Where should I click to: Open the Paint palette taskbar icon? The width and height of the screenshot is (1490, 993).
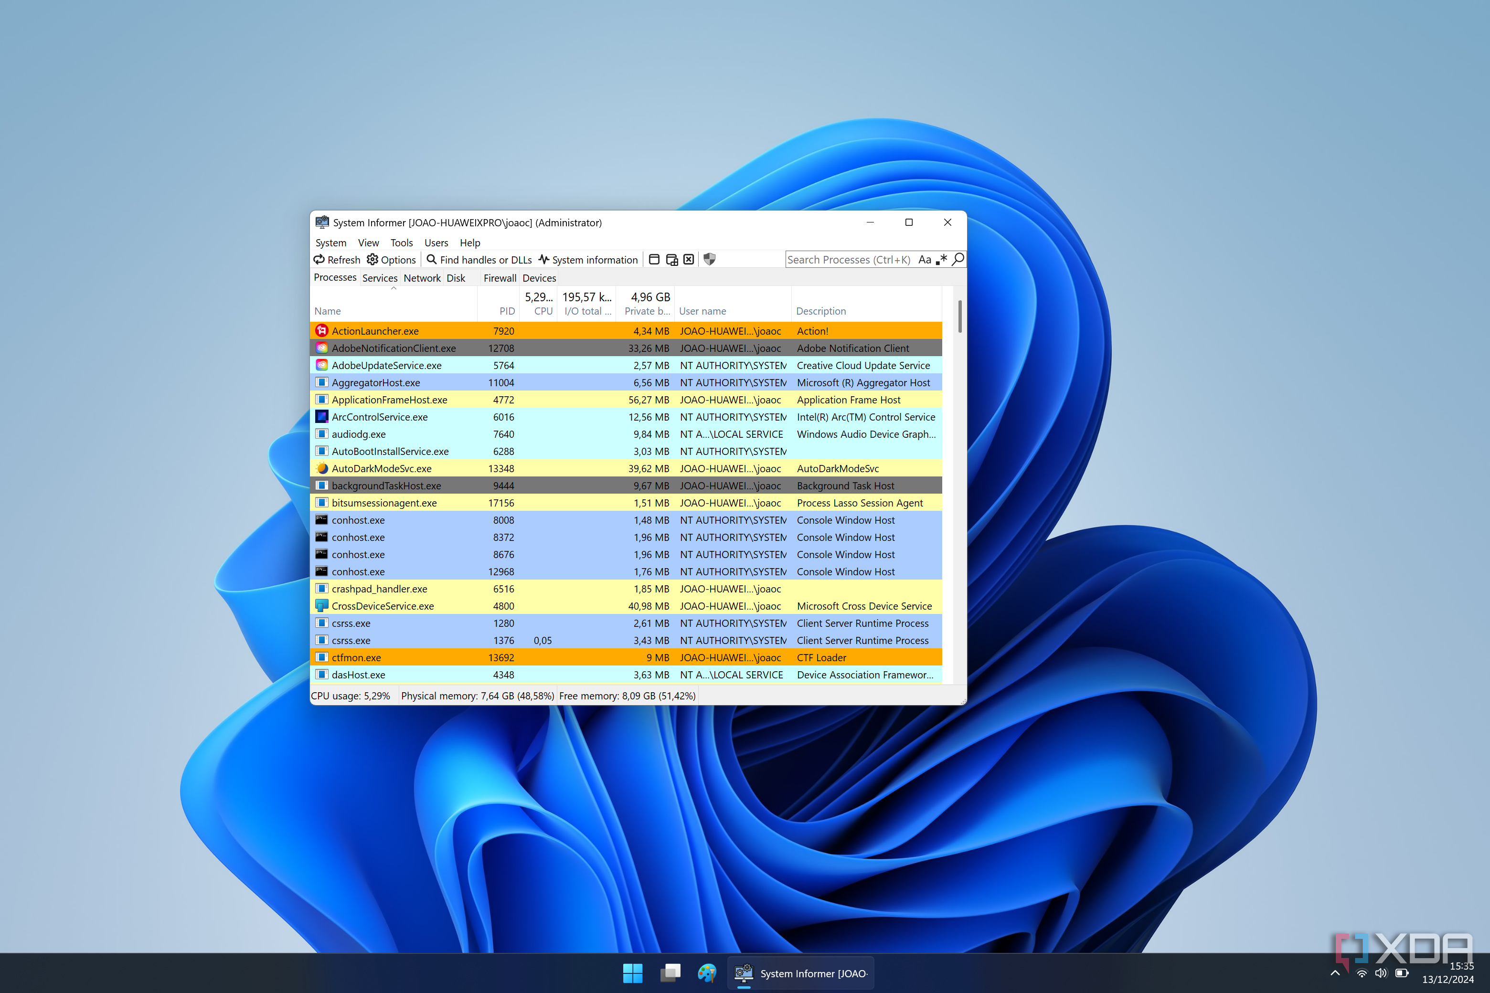point(706,973)
